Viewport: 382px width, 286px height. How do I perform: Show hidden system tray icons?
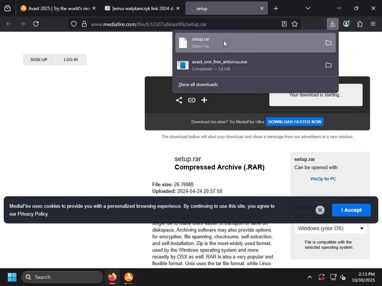pyautogui.click(x=309, y=277)
